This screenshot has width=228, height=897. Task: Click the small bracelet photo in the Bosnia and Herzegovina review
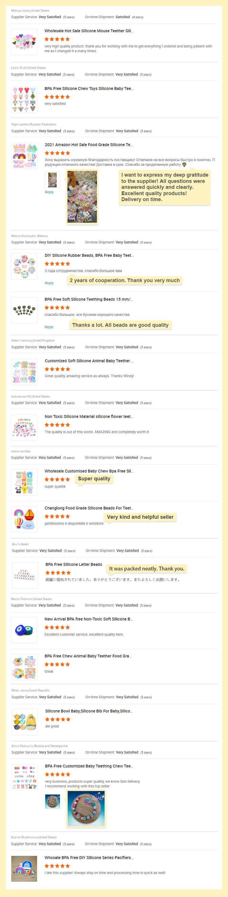point(53,802)
